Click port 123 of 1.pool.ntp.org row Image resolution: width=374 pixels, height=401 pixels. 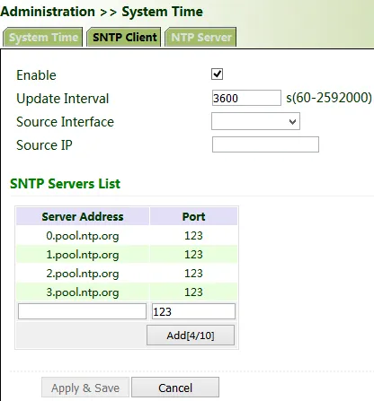[193, 255]
